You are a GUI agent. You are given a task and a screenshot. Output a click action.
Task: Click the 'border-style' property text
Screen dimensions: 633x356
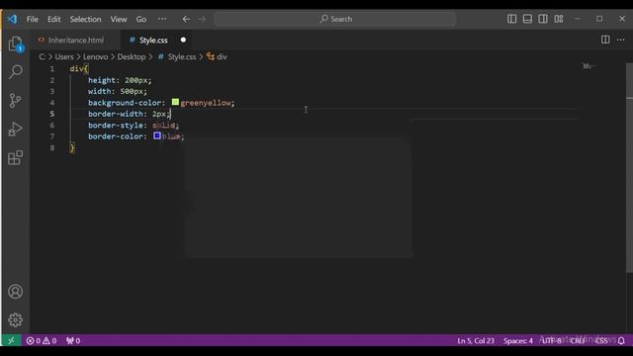click(116, 126)
